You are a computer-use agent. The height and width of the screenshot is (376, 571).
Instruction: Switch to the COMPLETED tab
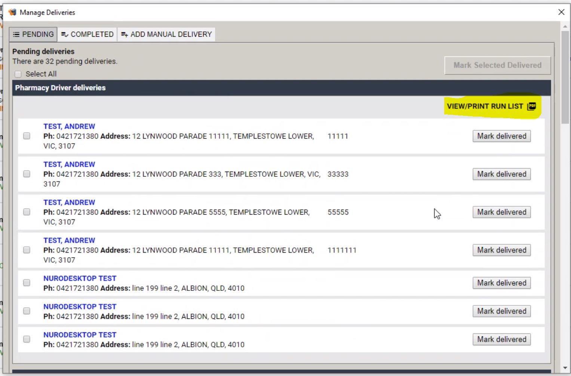(87, 34)
